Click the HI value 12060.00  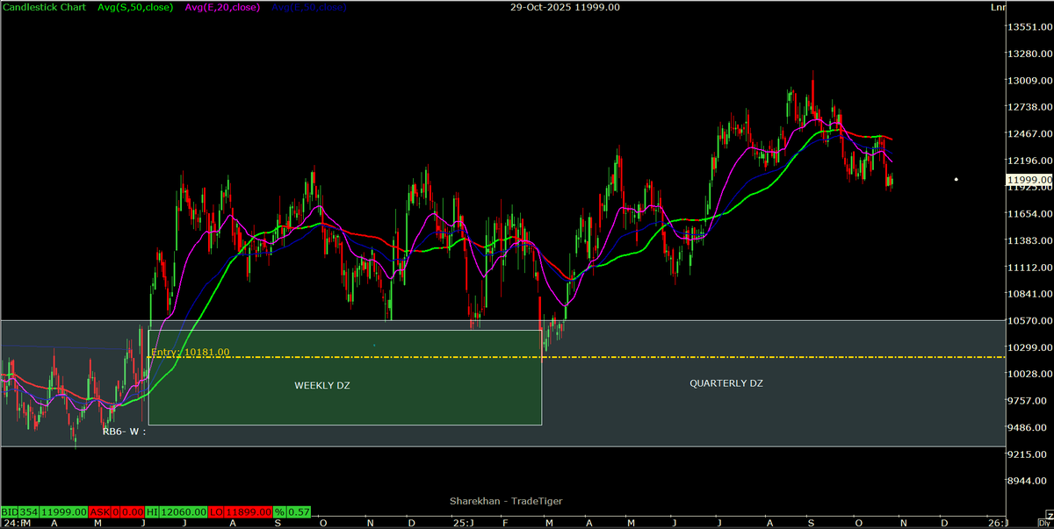pos(185,511)
